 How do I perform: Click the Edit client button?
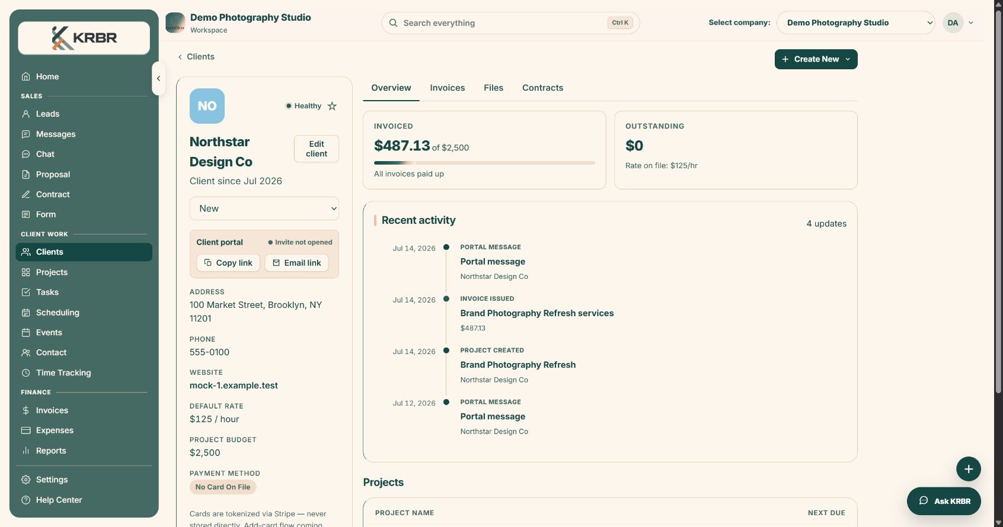pos(317,149)
